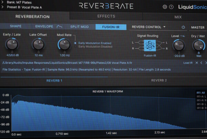Viewport: 207px width, 139px height.
Task: Switch to the Reverb 1 tab
Action: pyautogui.click(x=54, y=80)
